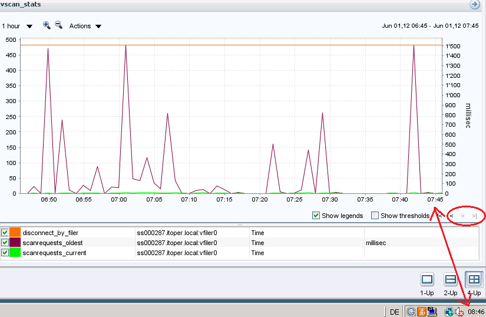Viewport: 486px width, 317px height.
Task: Click the DE language indicator in taskbar
Action: coord(395,312)
